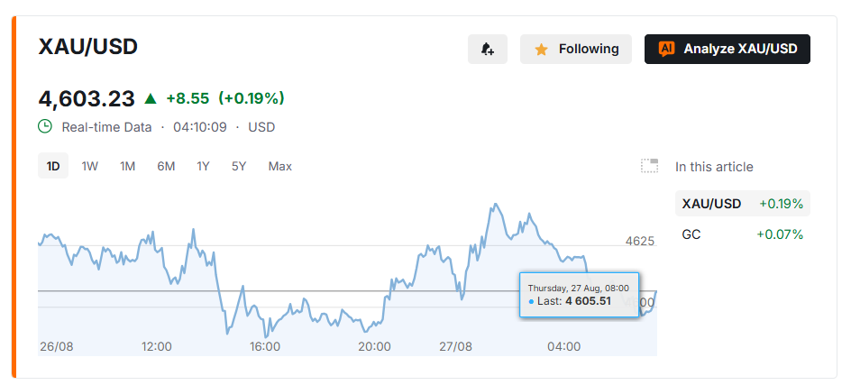Click the green up-arrow price indicator
Viewport: 851px width, 385px height.
tap(151, 99)
